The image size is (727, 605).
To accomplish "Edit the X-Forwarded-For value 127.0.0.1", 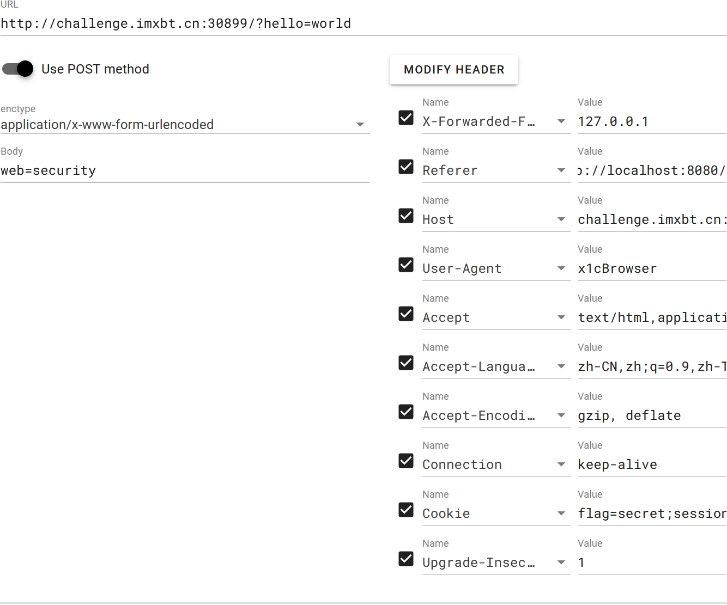I will 652,121.
